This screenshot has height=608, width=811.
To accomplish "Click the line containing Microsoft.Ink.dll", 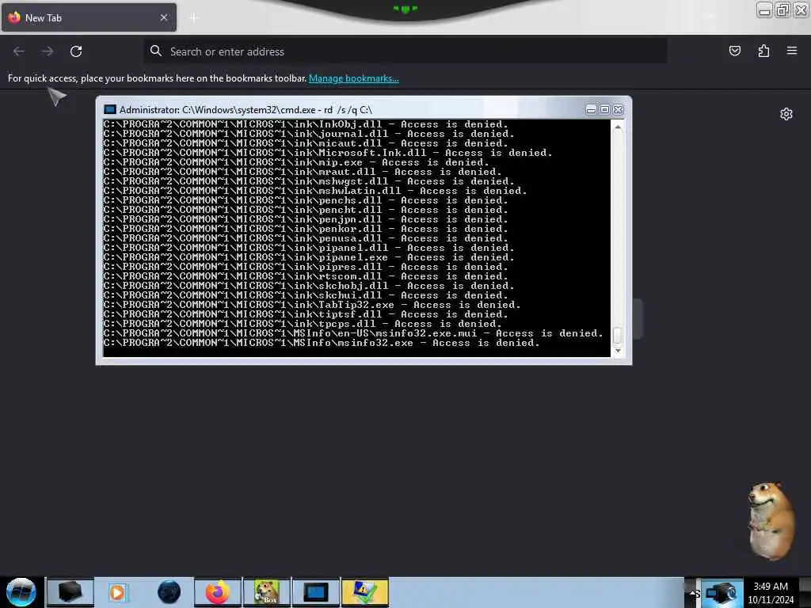I will pyautogui.click(x=328, y=153).
